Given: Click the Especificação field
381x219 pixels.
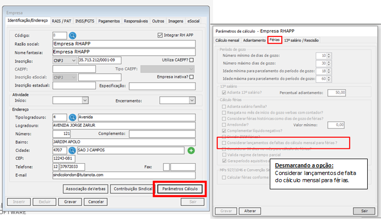Looking at the screenshot, I should [x=162, y=86].
